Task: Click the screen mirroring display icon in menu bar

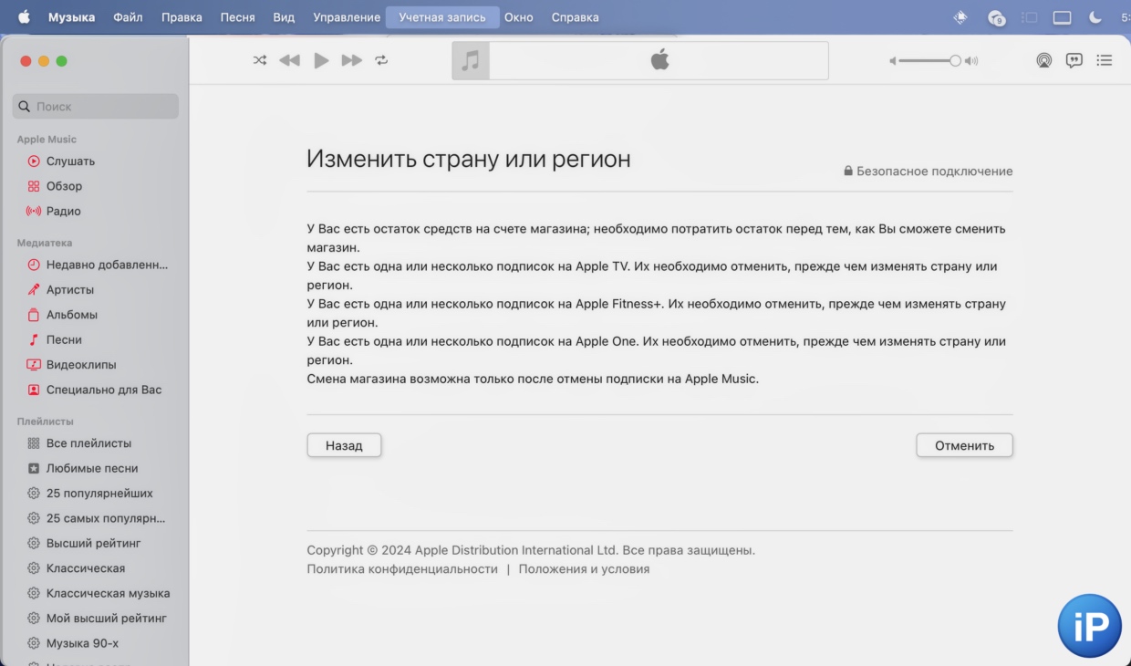Action: pyautogui.click(x=1062, y=17)
